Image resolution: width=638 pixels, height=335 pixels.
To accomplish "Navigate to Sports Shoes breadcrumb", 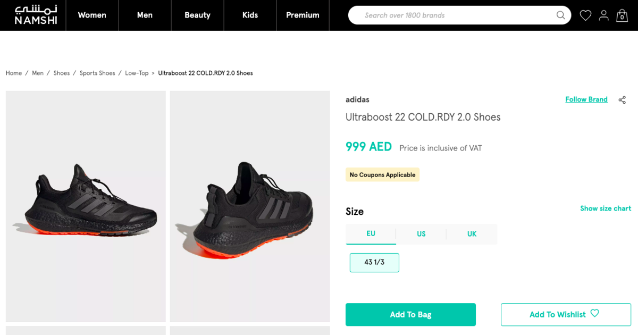I will (x=98, y=73).
